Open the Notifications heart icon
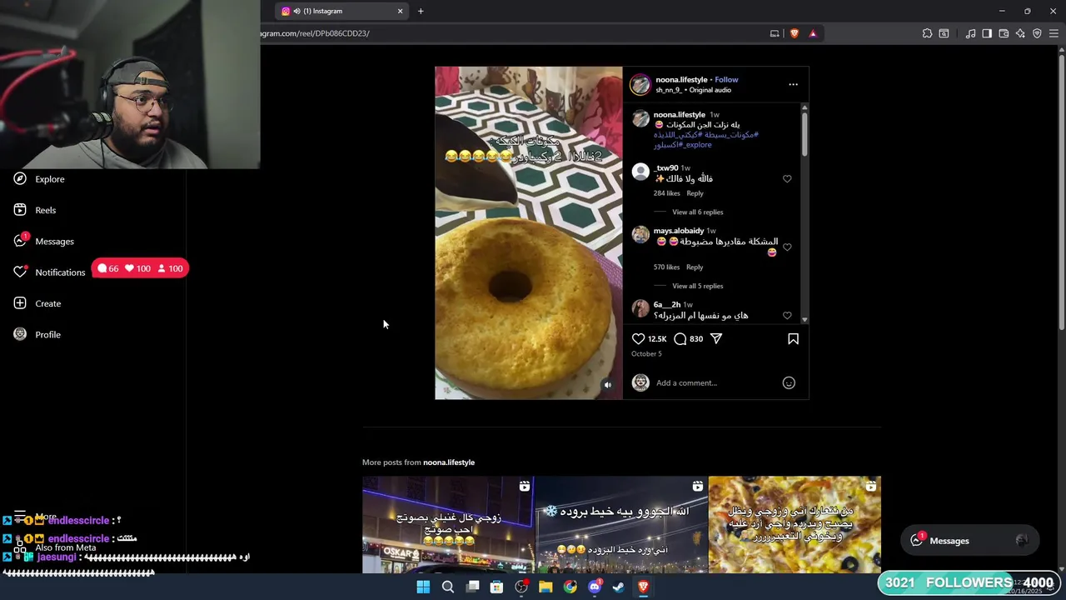 [x=20, y=272]
